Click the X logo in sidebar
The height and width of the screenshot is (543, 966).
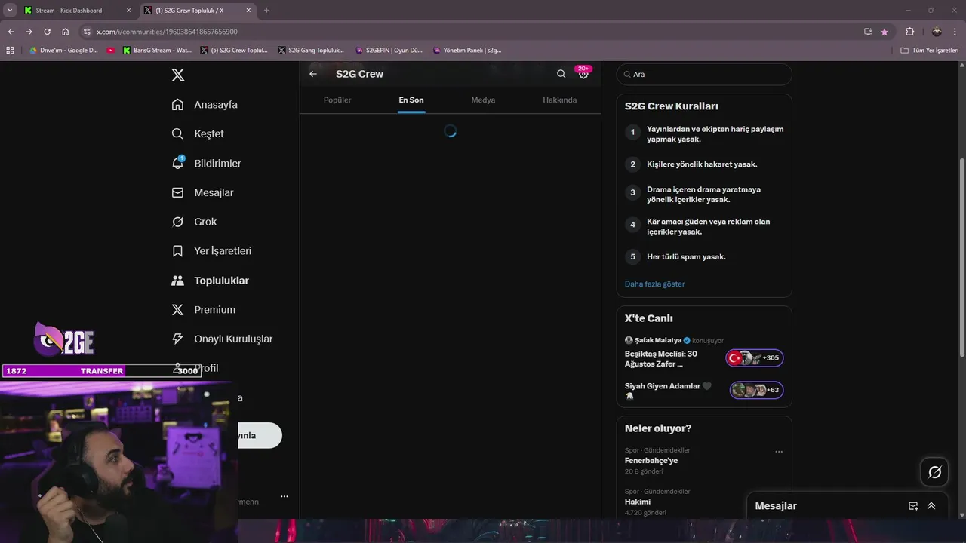177,75
